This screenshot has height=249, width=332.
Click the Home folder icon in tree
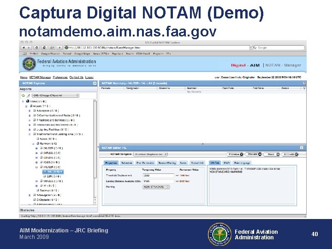[x=28, y=101]
